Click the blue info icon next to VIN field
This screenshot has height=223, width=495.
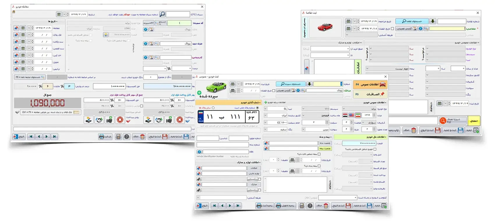pyautogui.click(x=199, y=152)
